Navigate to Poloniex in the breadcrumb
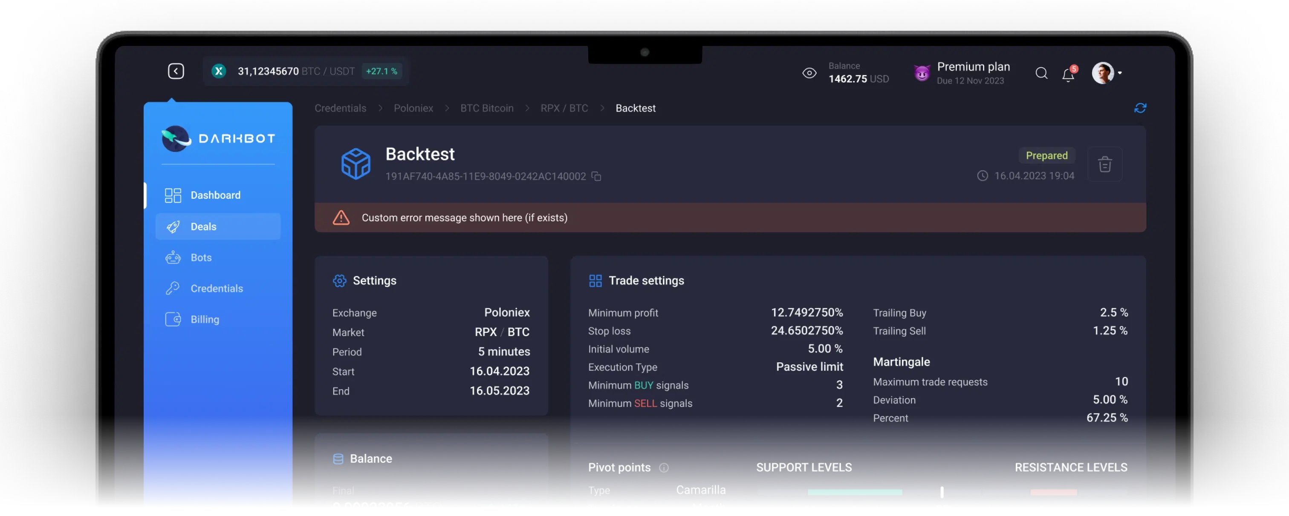The width and height of the screenshot is (1289, 516). point(413,108)
